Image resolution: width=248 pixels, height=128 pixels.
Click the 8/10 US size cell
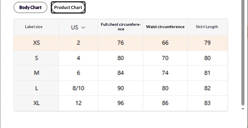pos(78,88)
